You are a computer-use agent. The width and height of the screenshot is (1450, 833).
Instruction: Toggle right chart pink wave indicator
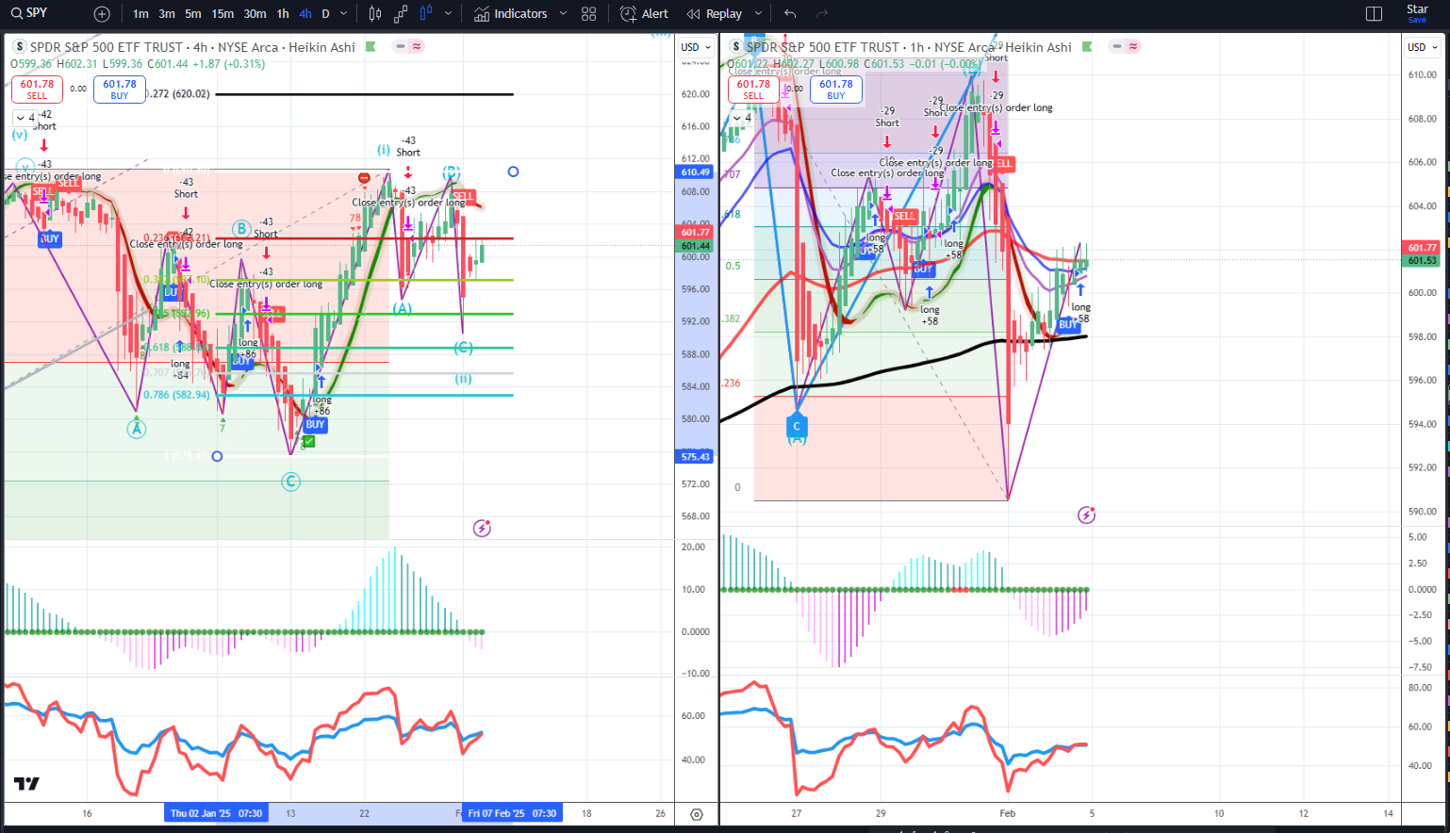coord(1133,46)
